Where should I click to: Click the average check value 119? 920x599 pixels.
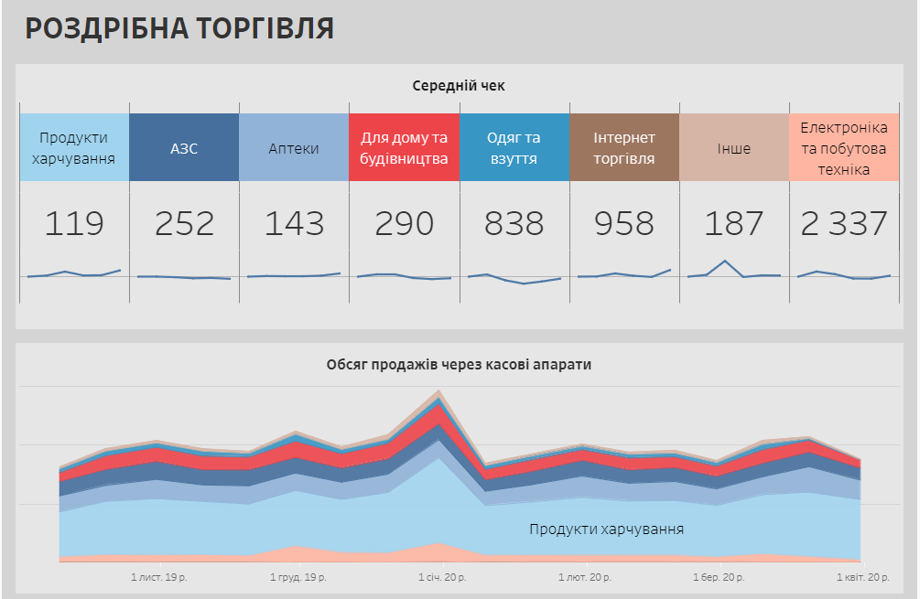74,223
